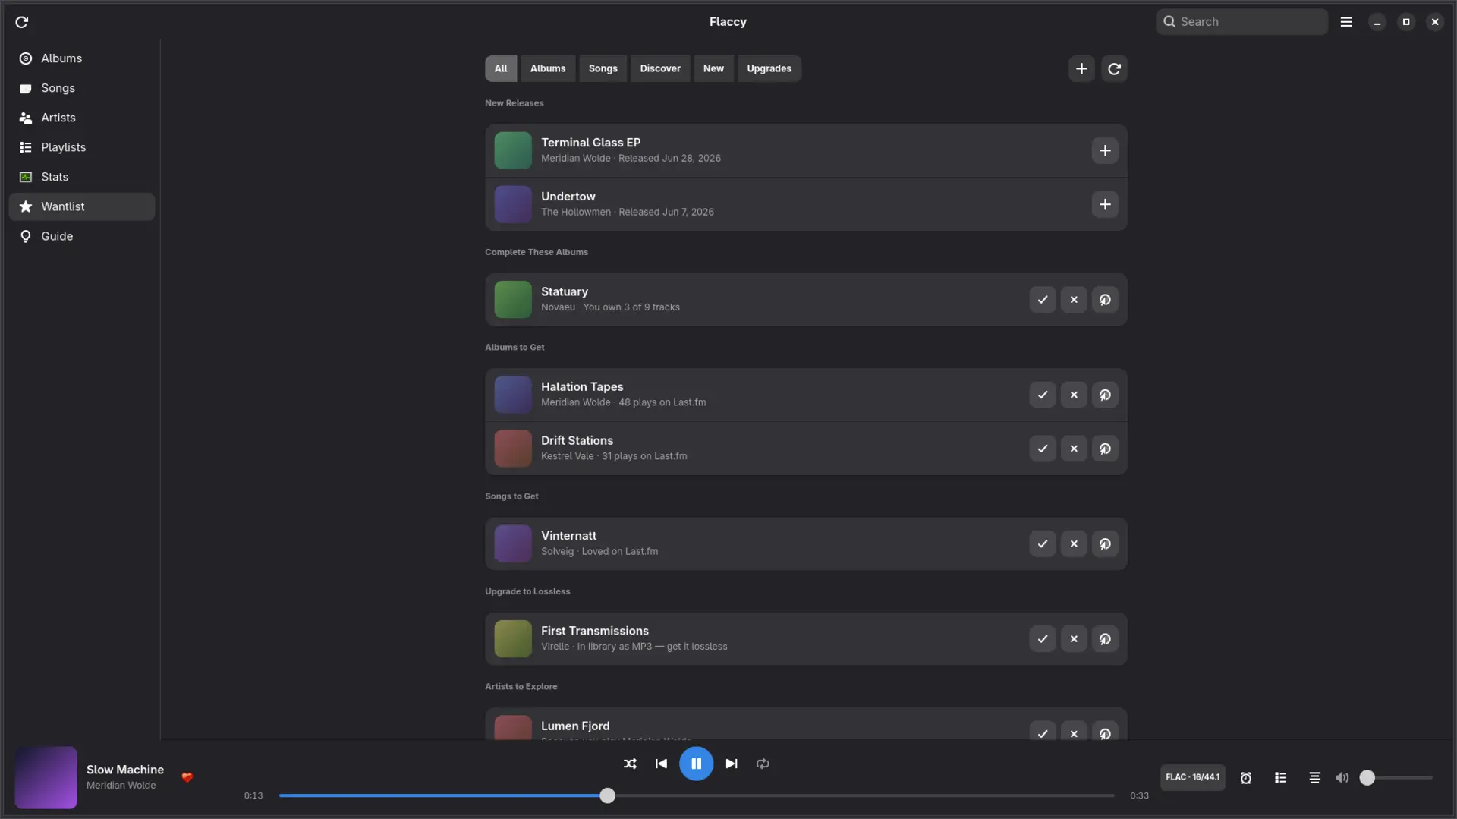Screen dimensions: 1457x819
Task: Select Wantlist in the sidebar
Action: coord(81,206)
